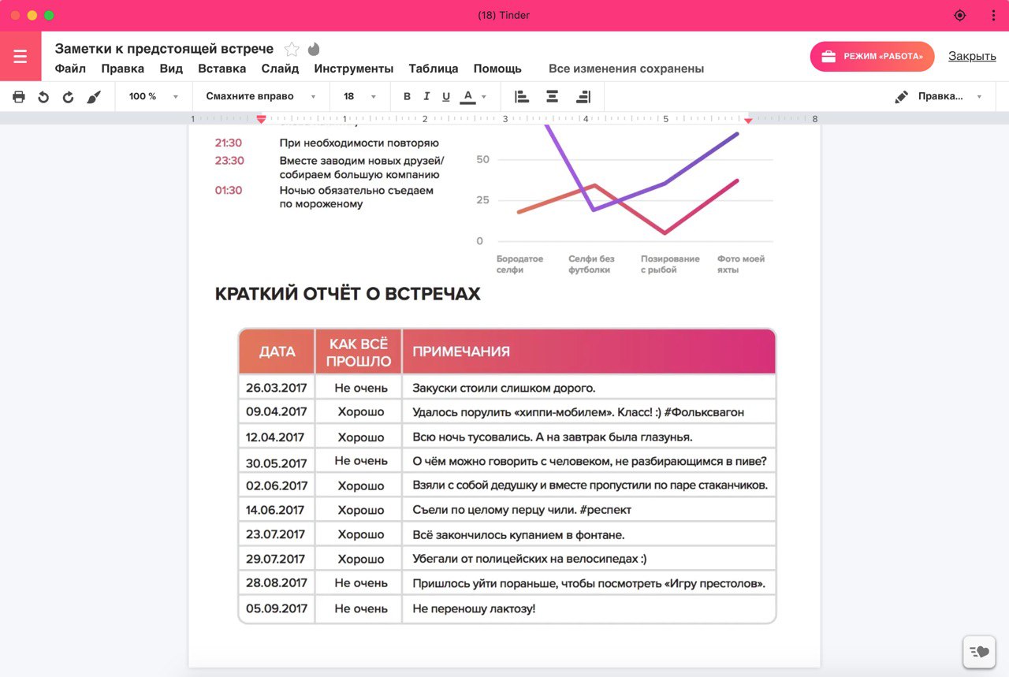The height and width of the screenshot is (677, 1009).
Task: Click the heart list button in the corner
Action: click(x=979, y=652)
